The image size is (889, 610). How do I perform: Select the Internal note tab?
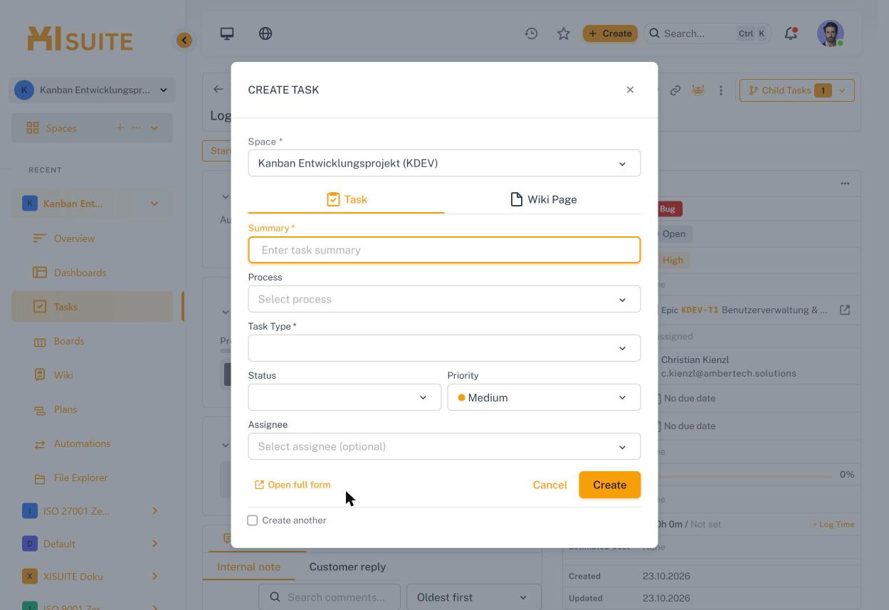click(248, 567)
